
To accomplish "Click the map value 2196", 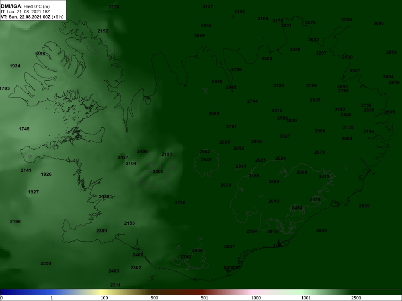I will (15, 222).
